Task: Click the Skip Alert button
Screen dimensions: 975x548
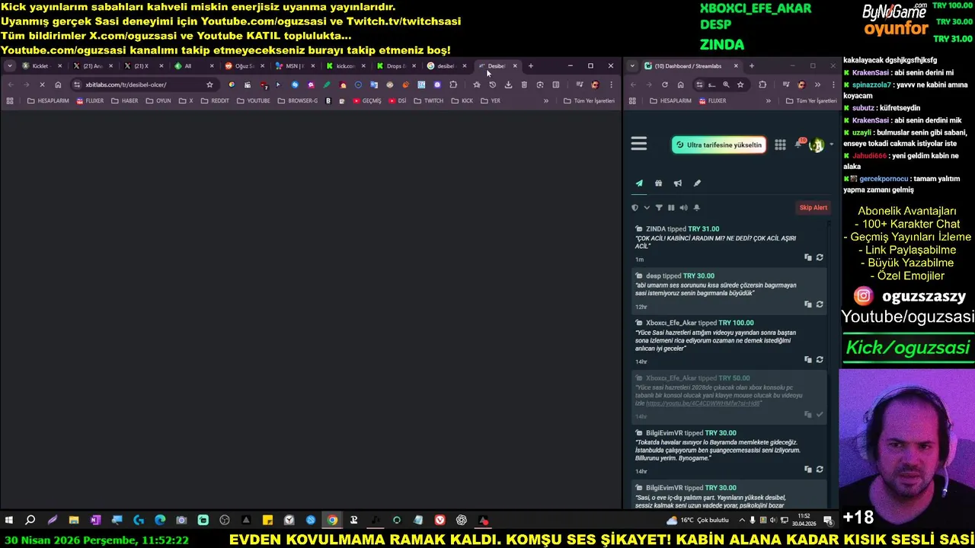Action: (x=813, y=207)
